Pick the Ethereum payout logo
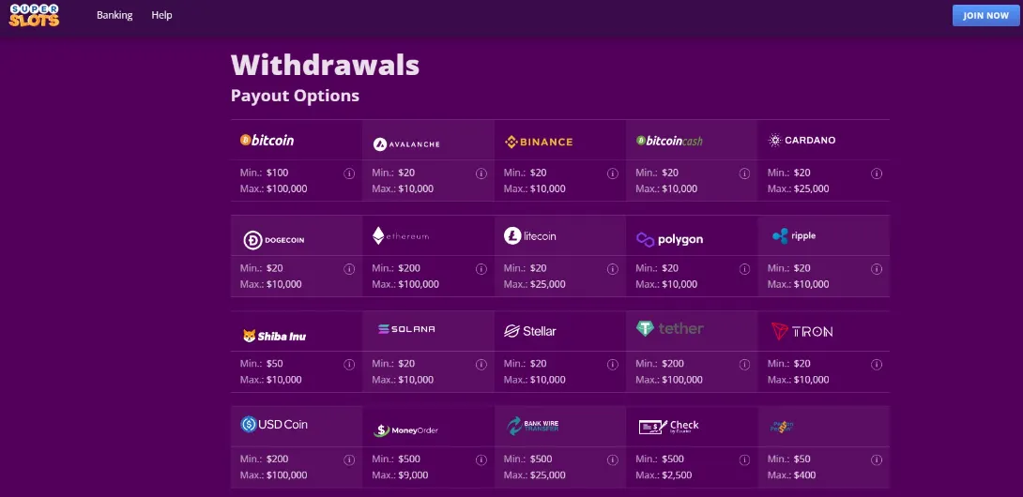The height and width of the screenshot is (497, 1023). (x=401, y=236)
